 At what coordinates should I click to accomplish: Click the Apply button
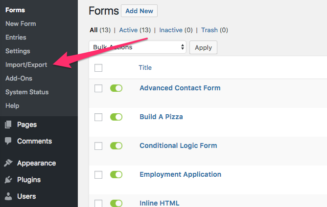tap(203, 47)
